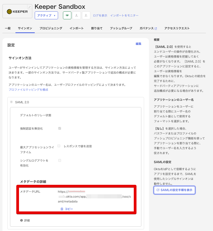Select the SAML 2.0 radio button
This screenshot has width=213, height=231.
pos(11,102)
